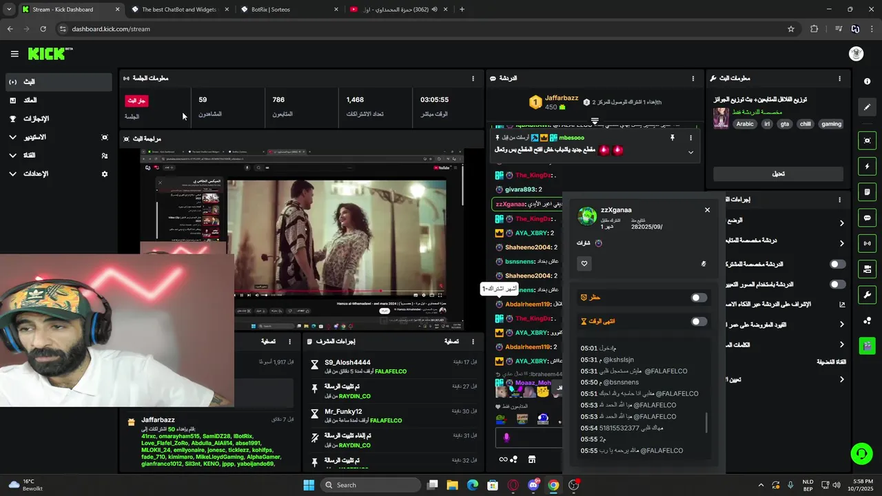This screenshot has height=496, width=882.
Task: Open followers-only chat row arrow
Action: point(841,243)
